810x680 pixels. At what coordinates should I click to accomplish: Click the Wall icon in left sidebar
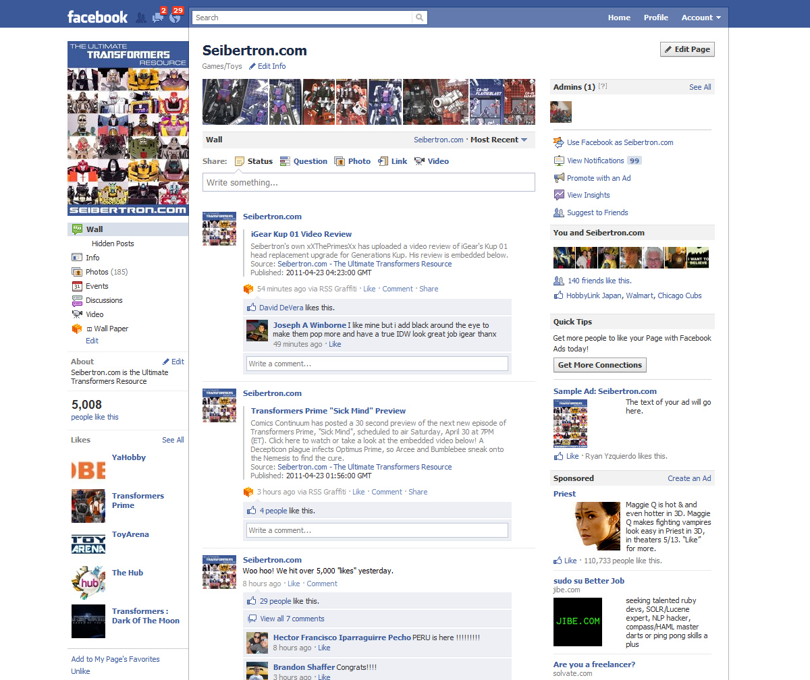(x=77, y=229)
